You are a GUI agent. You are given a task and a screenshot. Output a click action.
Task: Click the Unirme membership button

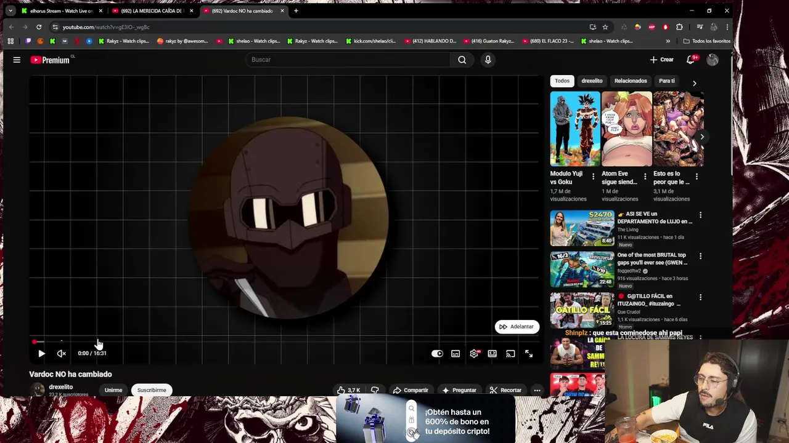(113, 390)
